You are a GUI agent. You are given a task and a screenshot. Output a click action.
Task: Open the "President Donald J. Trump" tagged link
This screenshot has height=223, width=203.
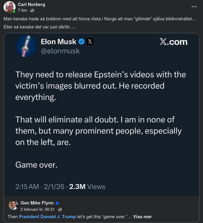(47, 217)
